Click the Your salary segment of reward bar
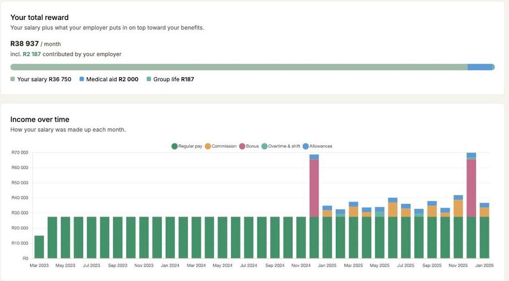This screenshot has height=281, width=509. pyautogui.click(x=239, y=67)
